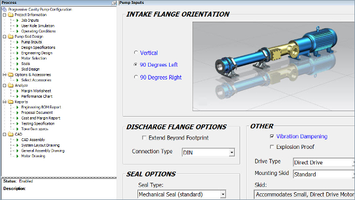Click the green arrow beside Job Inputs
Image resolution: width=355 pixels, height=200 pixels.
(x=17, y=21)
